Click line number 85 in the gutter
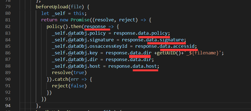 tap(8, 46)
